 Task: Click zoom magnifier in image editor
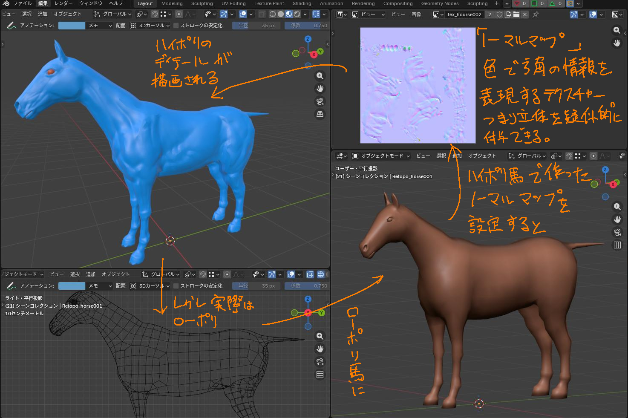[616, 30]
